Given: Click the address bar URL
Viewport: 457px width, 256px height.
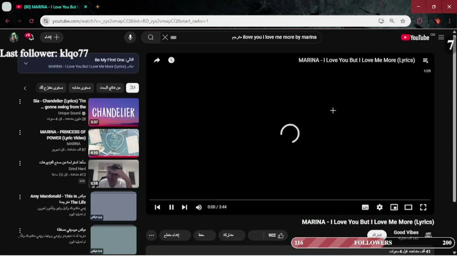Looking at the screenshot, I should coord(130,21).
